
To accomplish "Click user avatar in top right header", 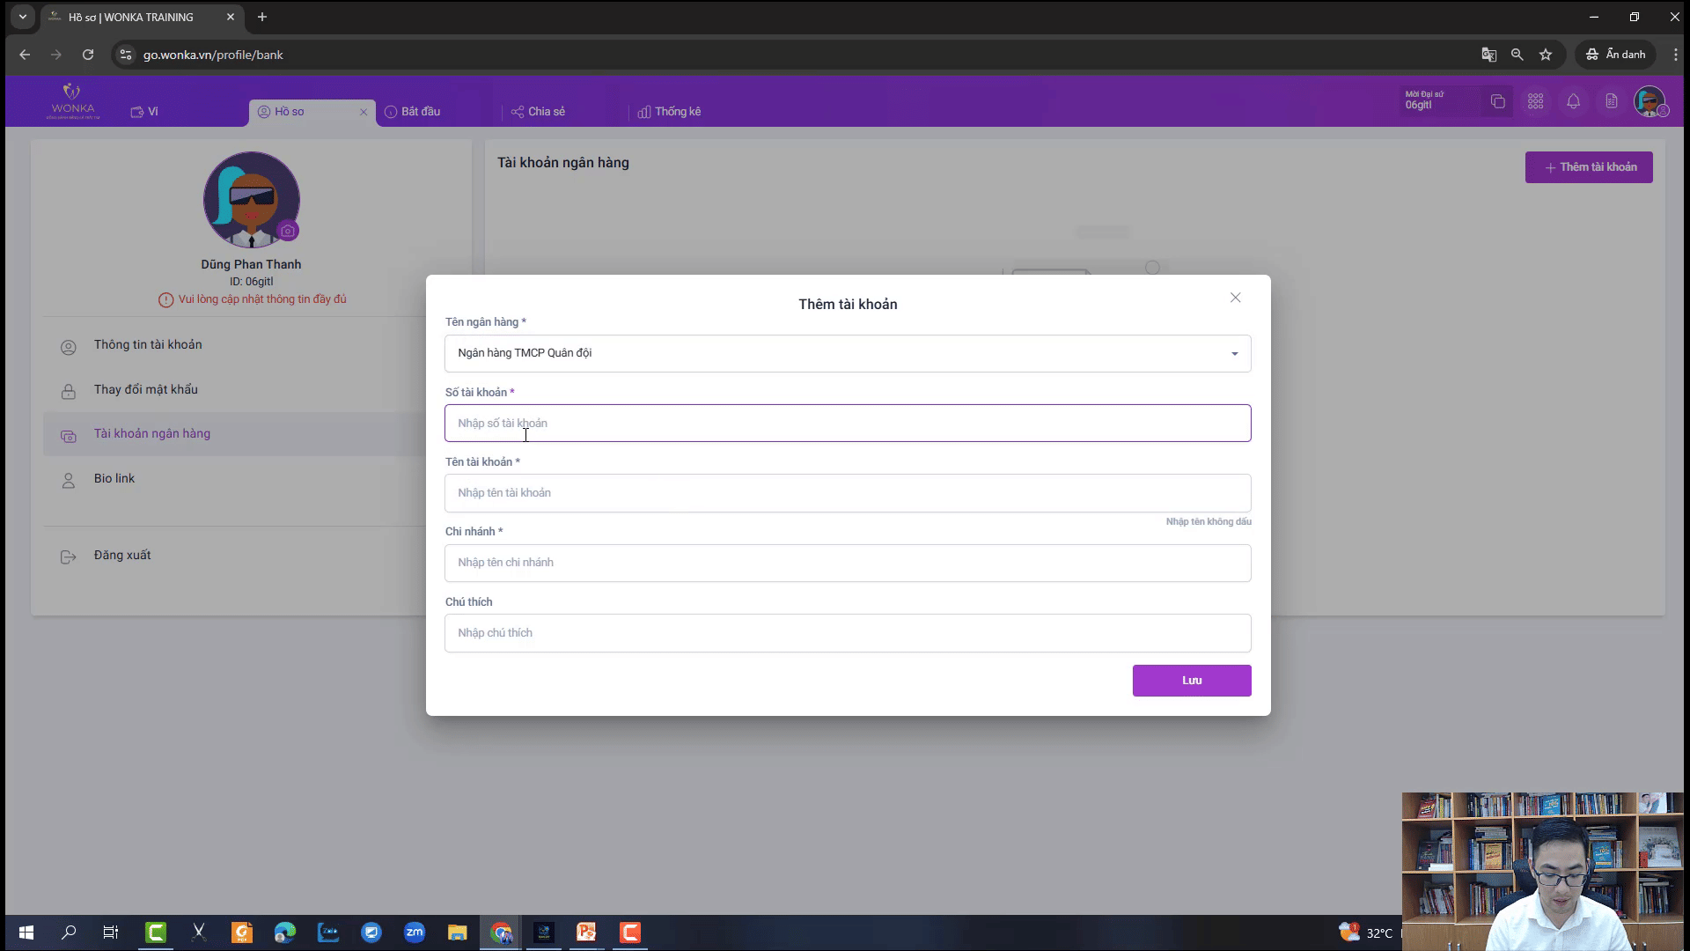I will tap(1649, 101).
